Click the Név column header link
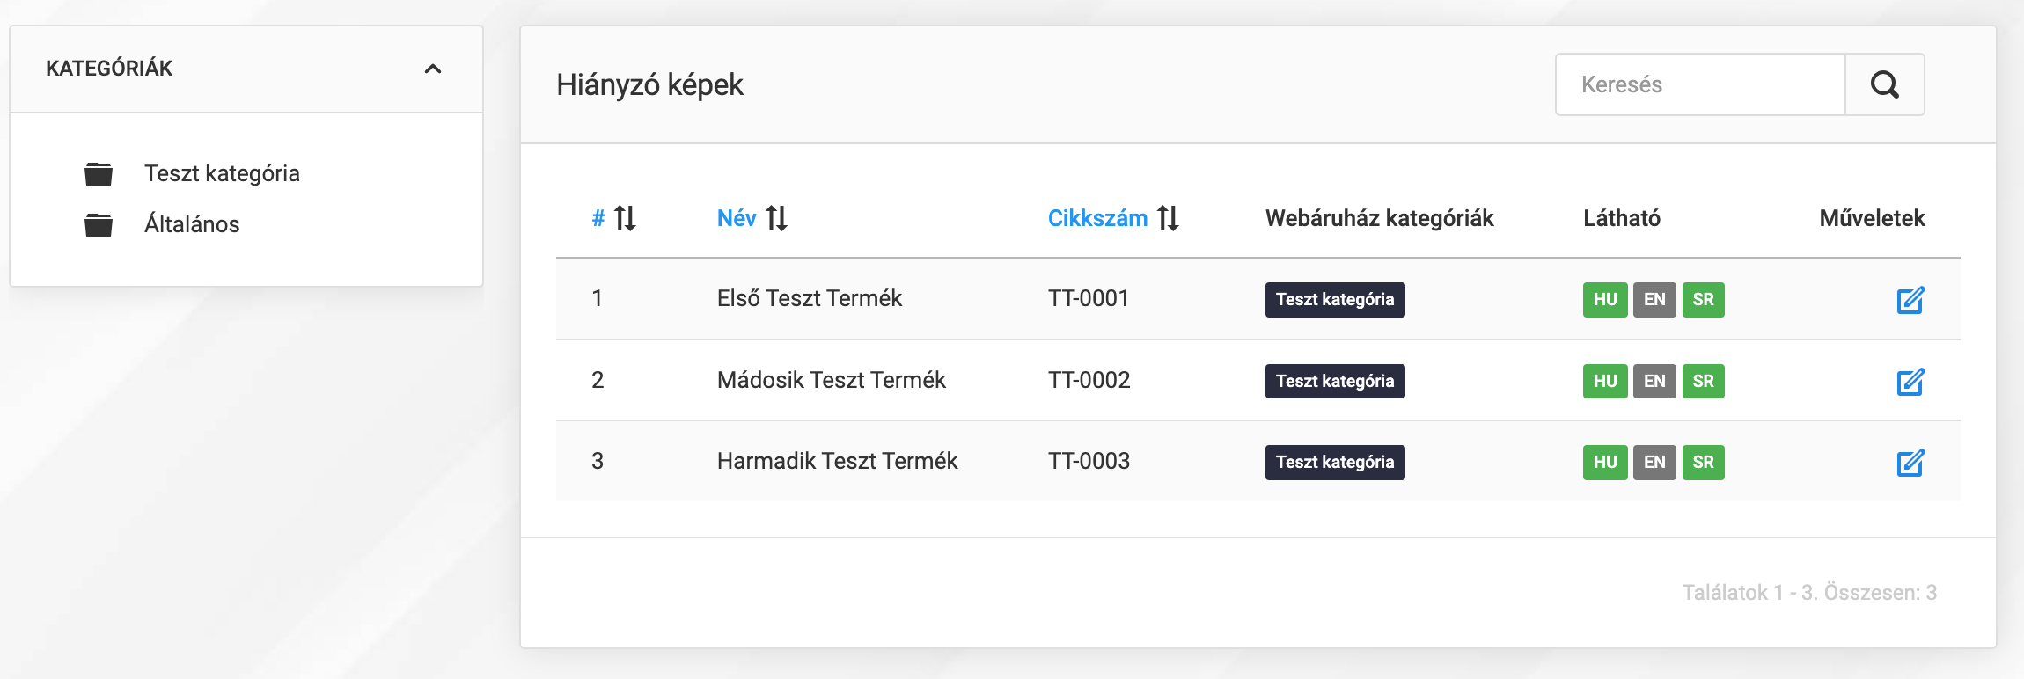Image resolution: width=2024 pixels, height=679 pixels. tap(737, 218)
